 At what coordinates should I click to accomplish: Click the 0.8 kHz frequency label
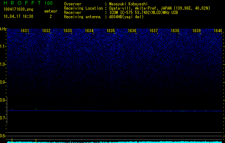tap(3, 100)
